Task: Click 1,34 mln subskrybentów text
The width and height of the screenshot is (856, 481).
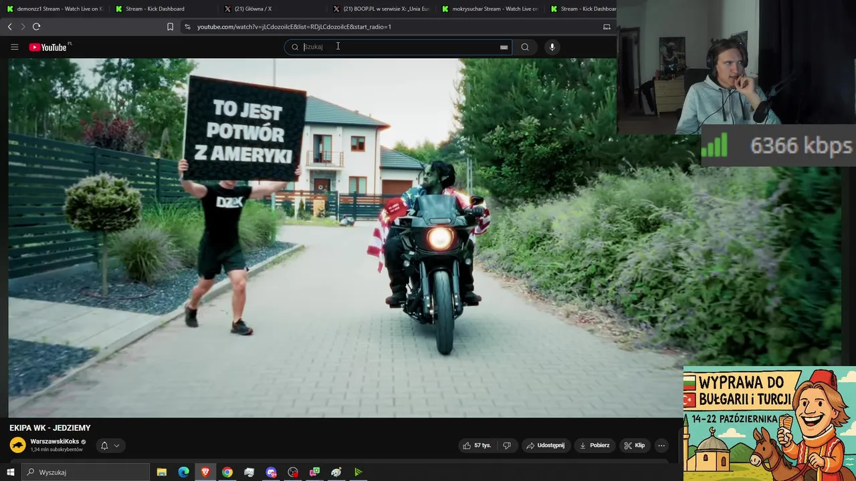Action: coord(56,450)
